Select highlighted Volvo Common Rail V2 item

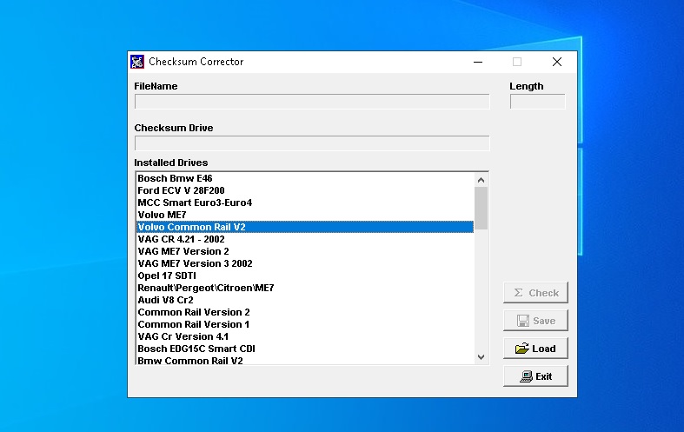coord(191,227)
